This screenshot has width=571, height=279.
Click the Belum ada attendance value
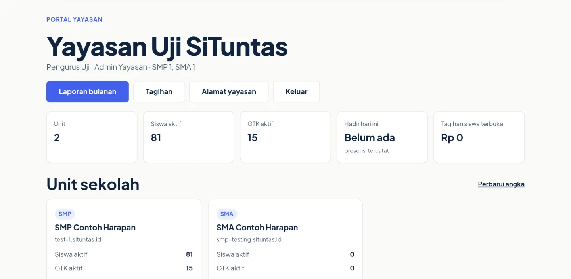point(370,138)
